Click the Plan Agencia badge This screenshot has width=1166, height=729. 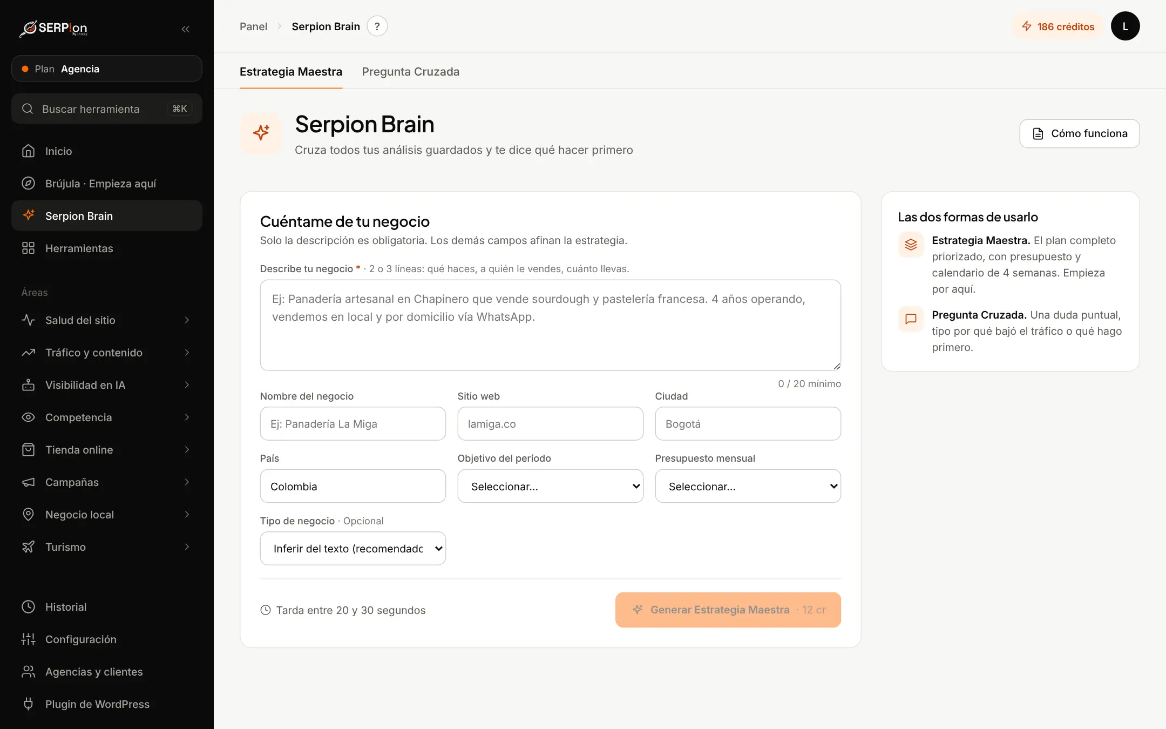[x=106, y=69]
